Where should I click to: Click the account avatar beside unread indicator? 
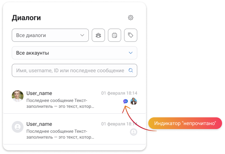coord(134,101)
